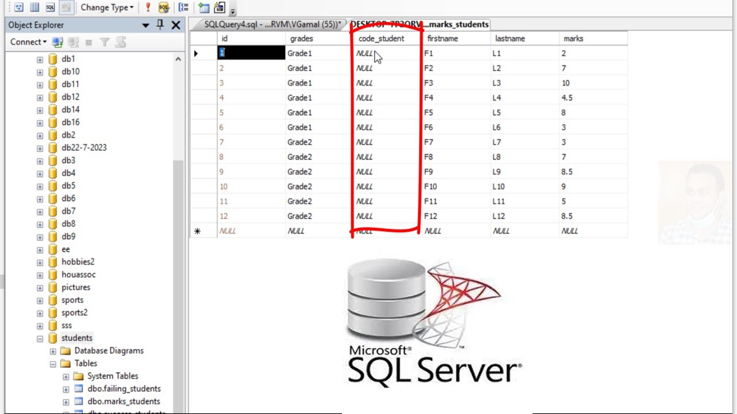The height and width of the screenshot is (414, 737).
Task: Click the code_student column header
Action: 388,39
